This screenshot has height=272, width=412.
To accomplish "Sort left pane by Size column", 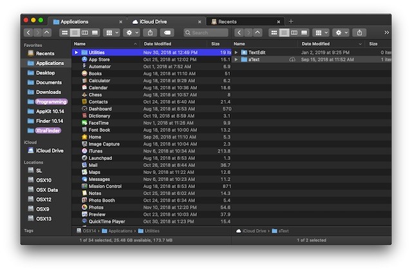I will 220,44.
